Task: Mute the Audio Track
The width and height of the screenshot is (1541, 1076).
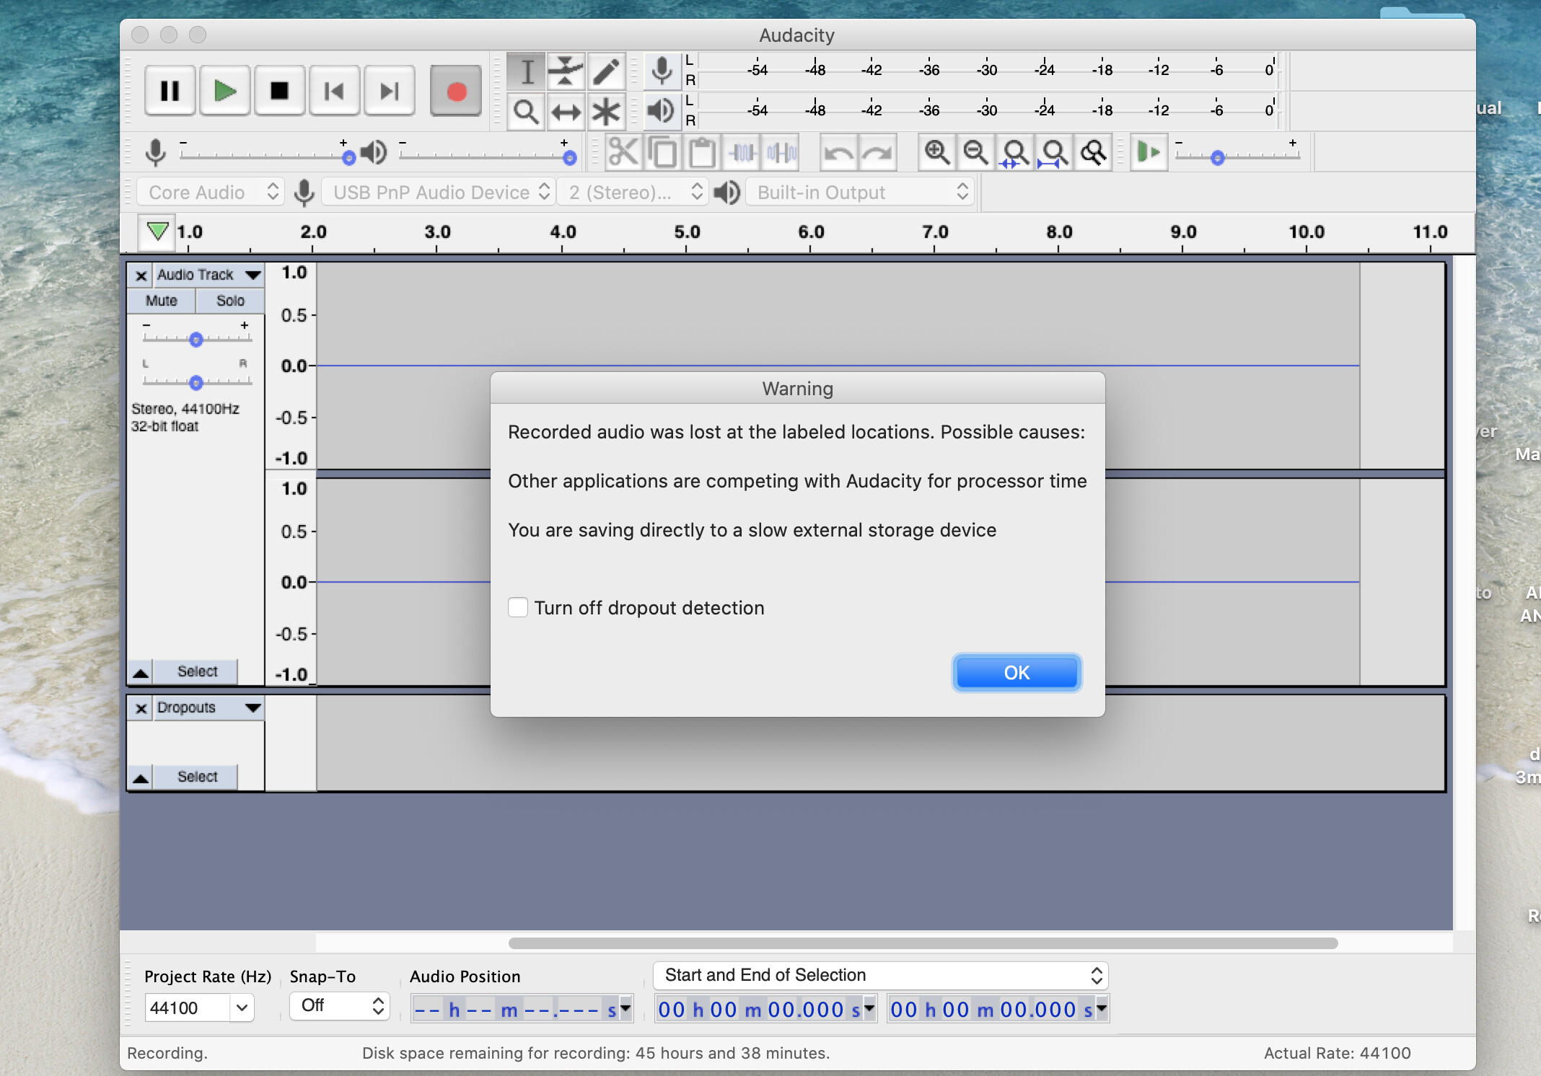Action: (x=161, y=301)
